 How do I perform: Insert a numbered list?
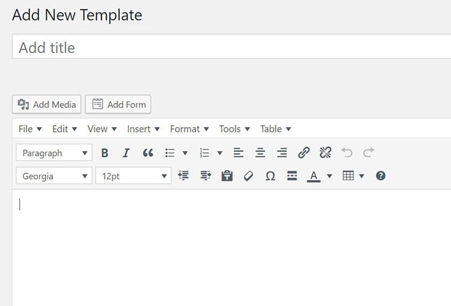coord(204,153)
